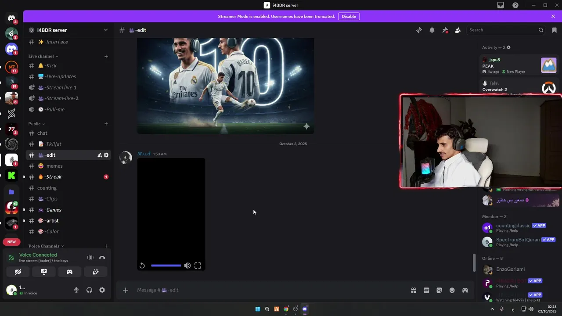Viewport: 562px width, 316px height.
Task: Share your screen
Action: [44, 272]
